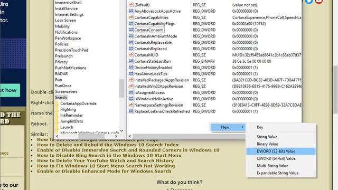The height and width of the screenshot is (190, 338).
Task: Open Delete and Rebuild Search Index link
Action: 108,145
